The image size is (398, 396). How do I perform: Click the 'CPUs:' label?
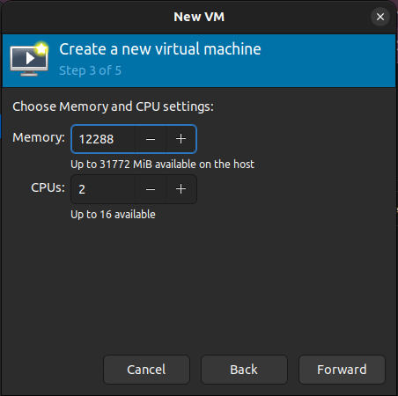pos(48,187)
